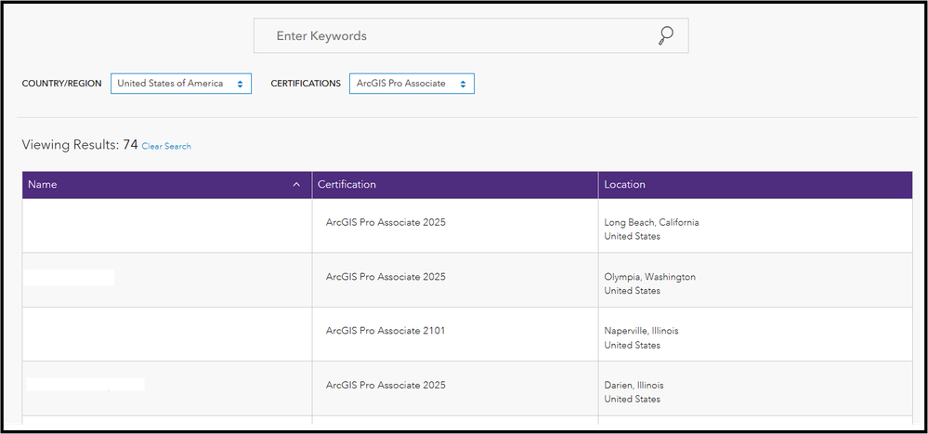
Task: Click the Long Beach, California location
Action: pyautogui.click(x=651, y=223)
